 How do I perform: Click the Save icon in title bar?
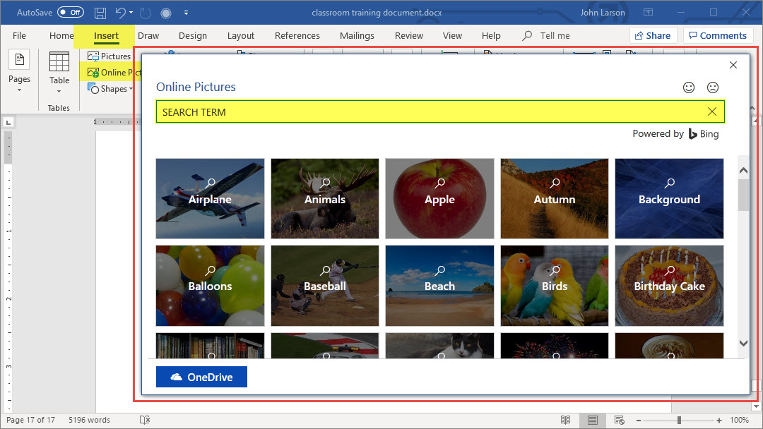pyautogui.click(x=100, y=13)
